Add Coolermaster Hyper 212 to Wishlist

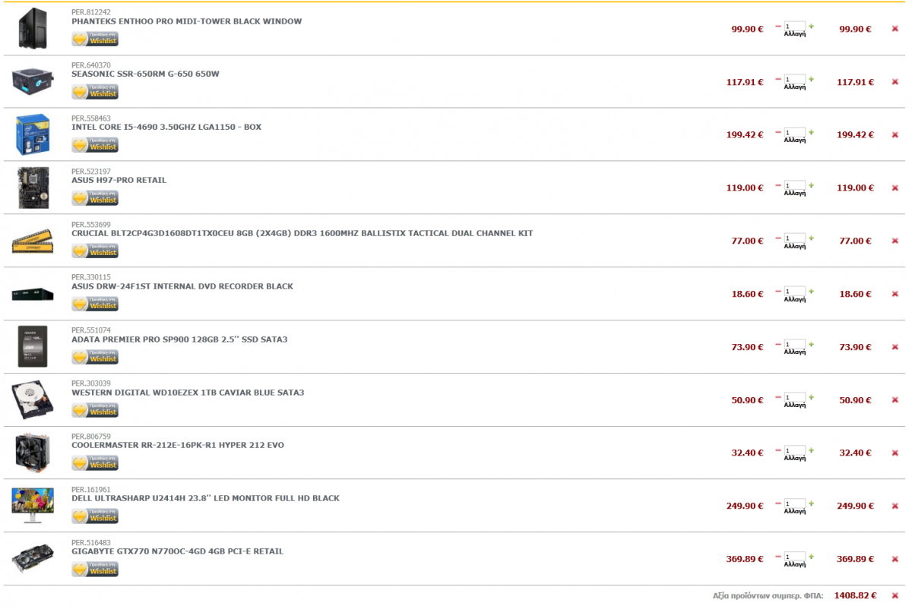(x=95, y=462)
